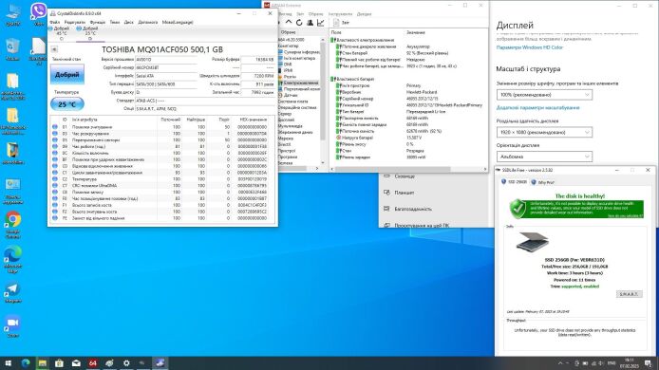Open File Explorer from the taskbar
Image resolution: width=659 pixels, height=370 pixels.
tap(42, 363)
